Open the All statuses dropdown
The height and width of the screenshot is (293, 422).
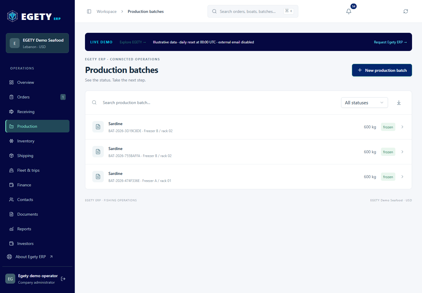point(364,103)
